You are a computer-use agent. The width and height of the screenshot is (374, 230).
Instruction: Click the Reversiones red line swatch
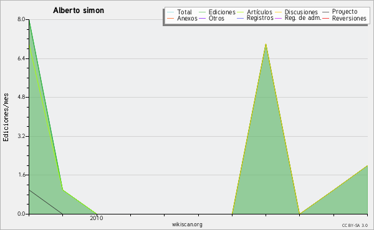[325, 18]
